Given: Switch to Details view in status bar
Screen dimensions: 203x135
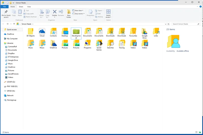Looking at the screenshot, I should pyautogui.click(x=197, y=132).
